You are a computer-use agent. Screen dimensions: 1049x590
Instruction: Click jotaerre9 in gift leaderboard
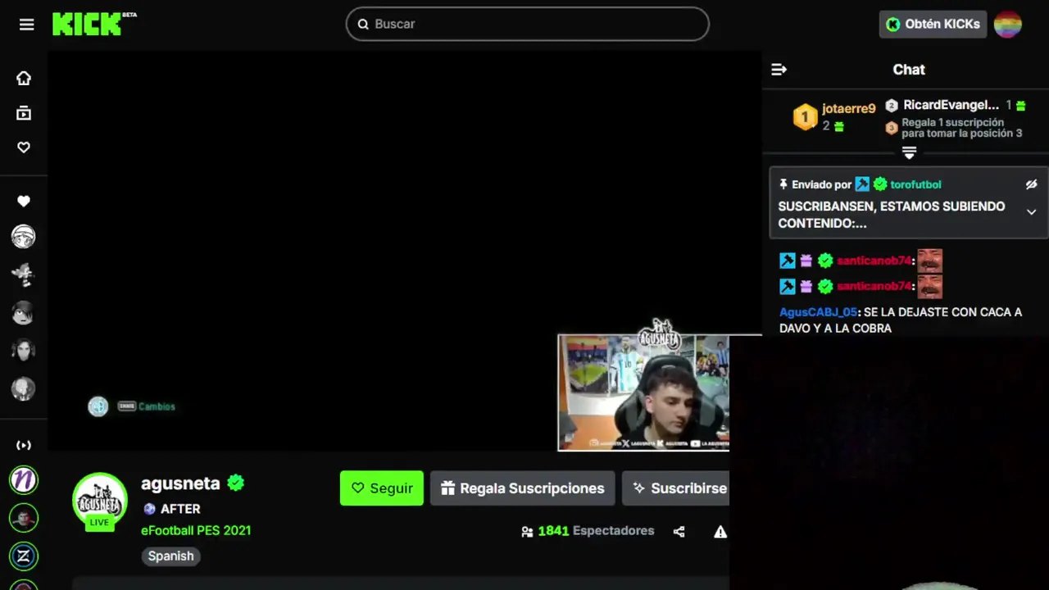pos(849,108)
